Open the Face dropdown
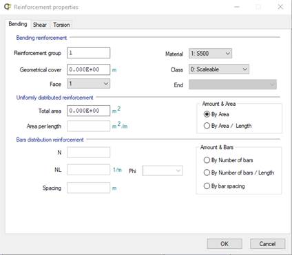 89,84
